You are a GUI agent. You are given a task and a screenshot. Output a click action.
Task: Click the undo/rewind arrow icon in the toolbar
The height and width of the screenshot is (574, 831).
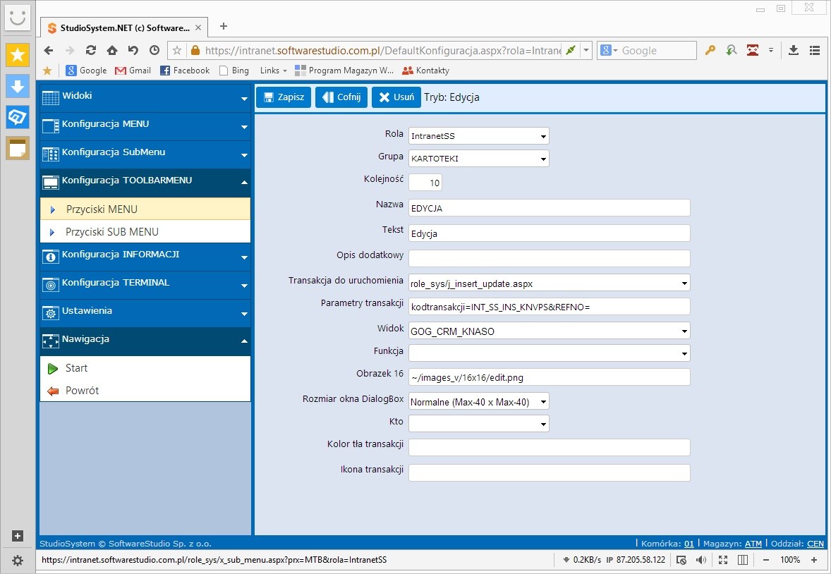tap(133, 50)
